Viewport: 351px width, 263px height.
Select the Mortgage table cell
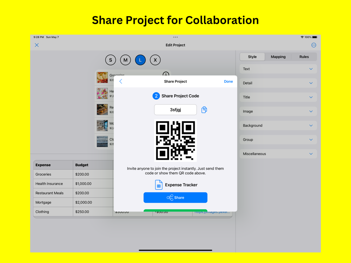[x=53, y=202]
